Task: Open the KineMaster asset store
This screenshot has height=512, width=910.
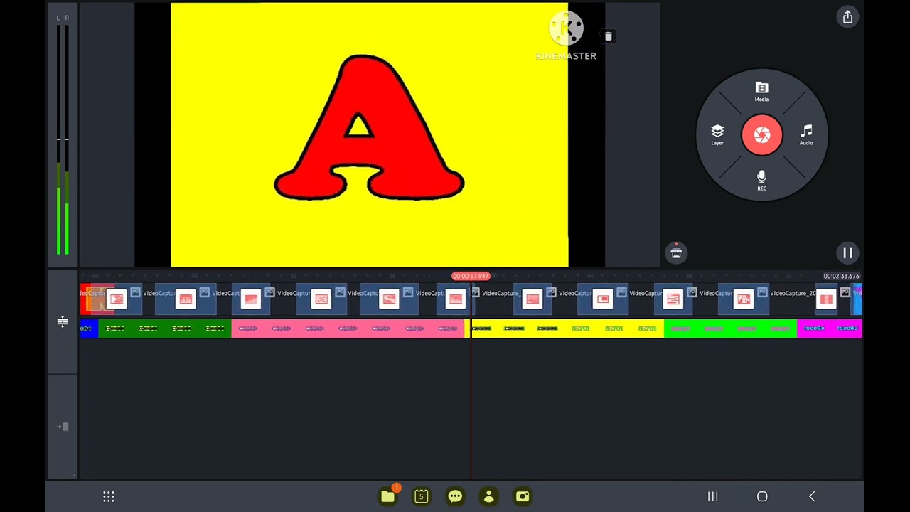Action: coord(676,252)
